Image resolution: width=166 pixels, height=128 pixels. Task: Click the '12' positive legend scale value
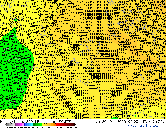[x=49, y=127]
